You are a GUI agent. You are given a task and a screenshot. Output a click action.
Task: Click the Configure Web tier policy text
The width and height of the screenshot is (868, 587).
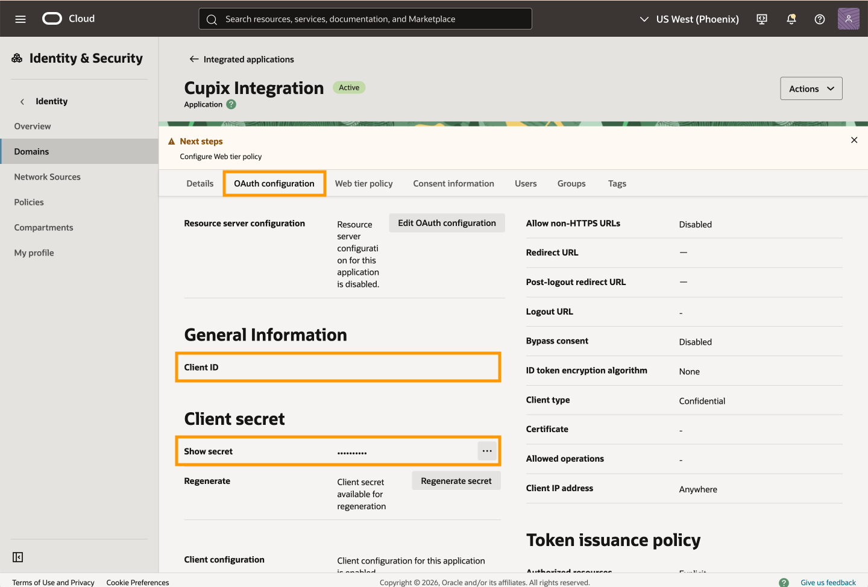(221, 157)
